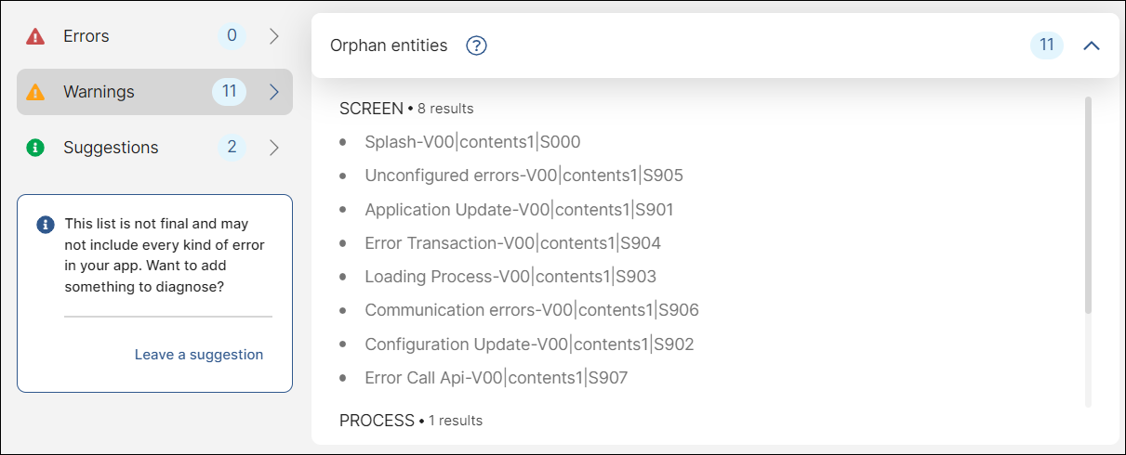Expand the Suggestions category arrow
This screenshot has width=1126, height=455.
click(x=274, y=148)
